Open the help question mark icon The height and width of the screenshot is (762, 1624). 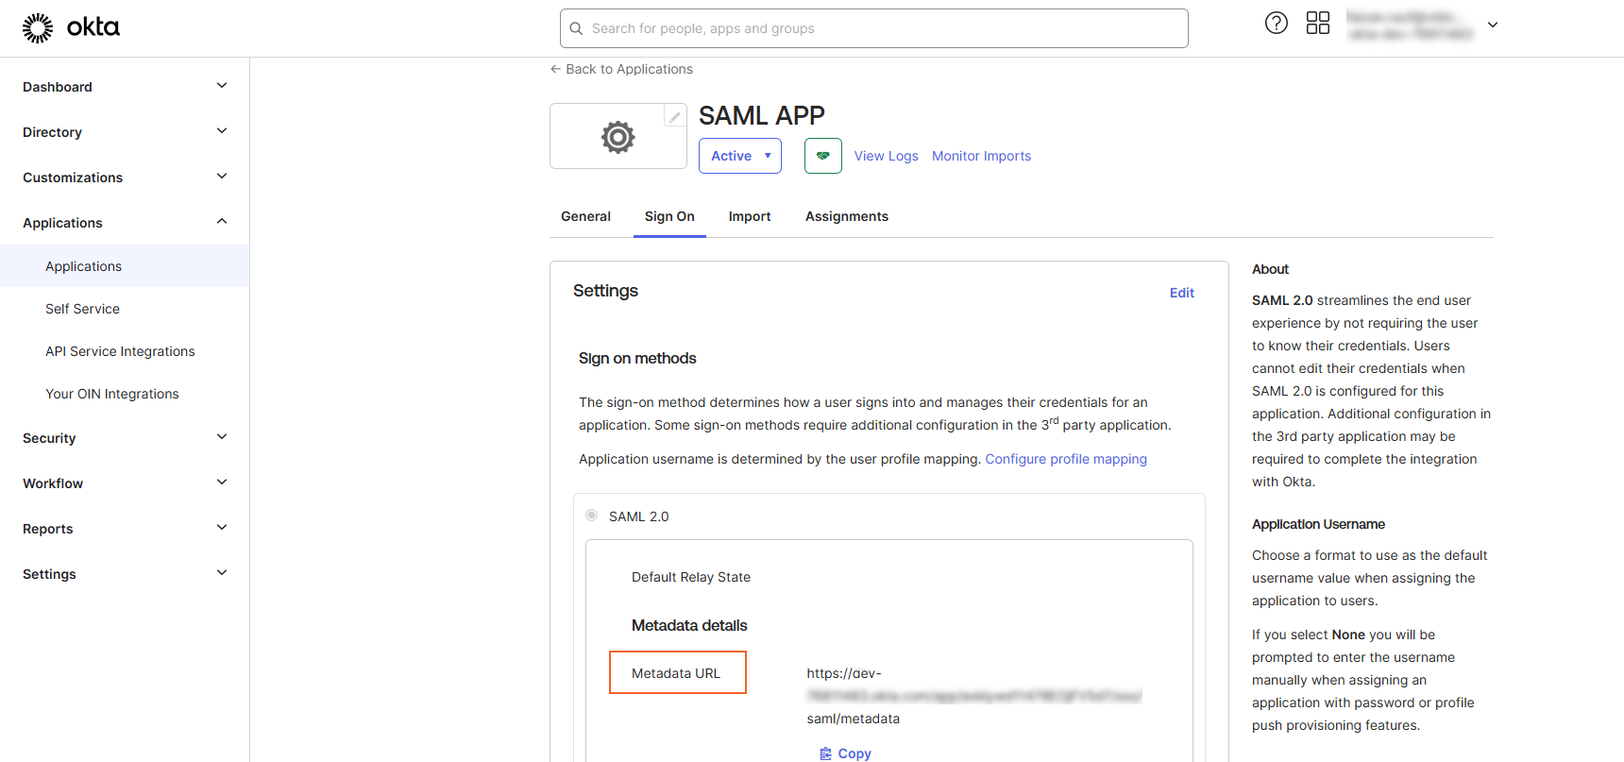pyautogui.click(x=1276, y=24)
